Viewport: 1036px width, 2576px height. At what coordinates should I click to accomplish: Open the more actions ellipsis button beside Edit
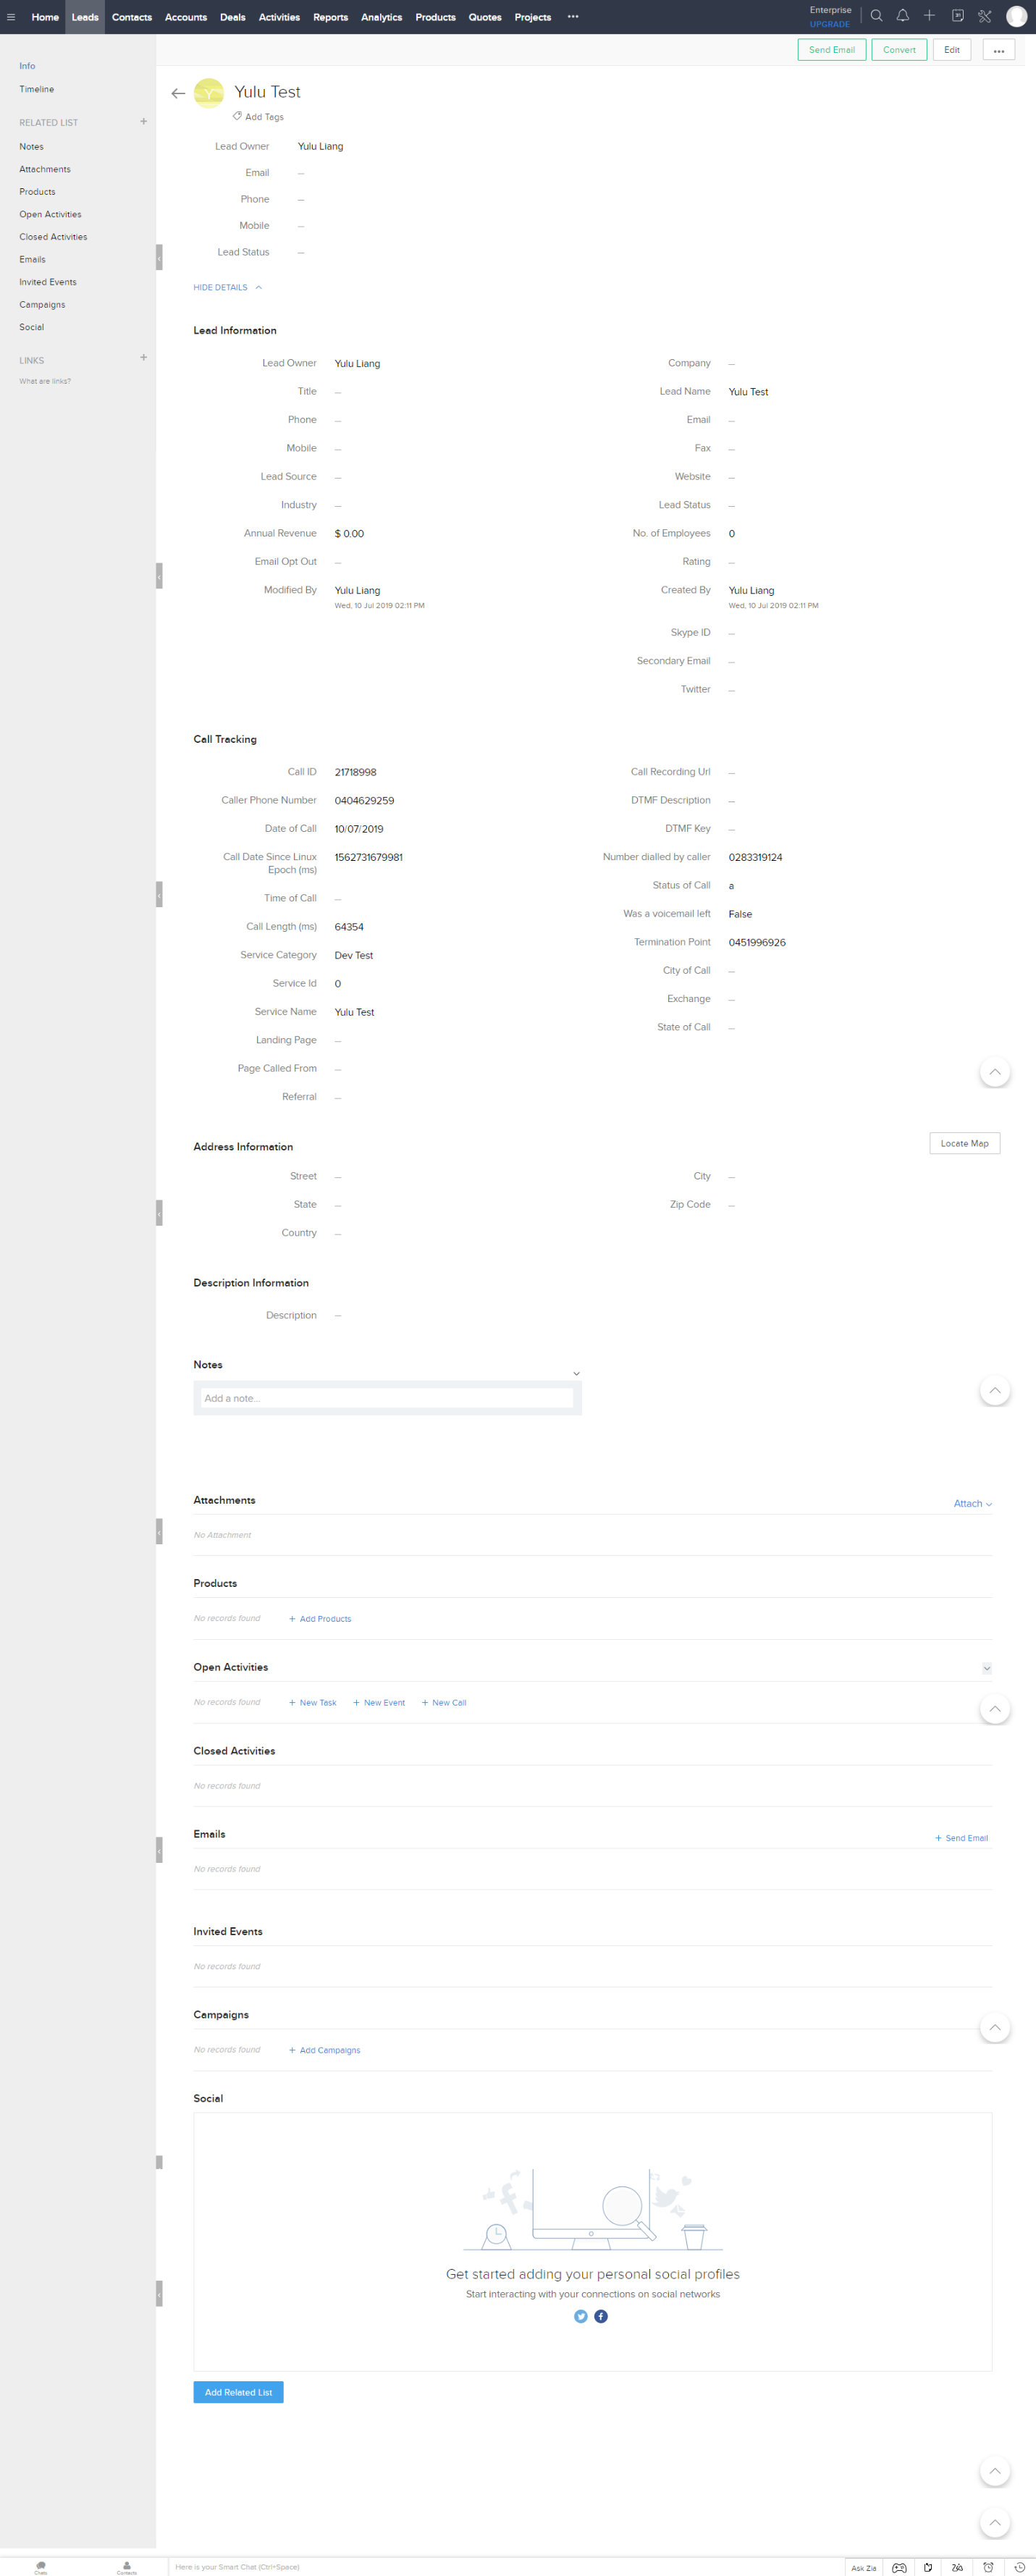pos(998,50)
